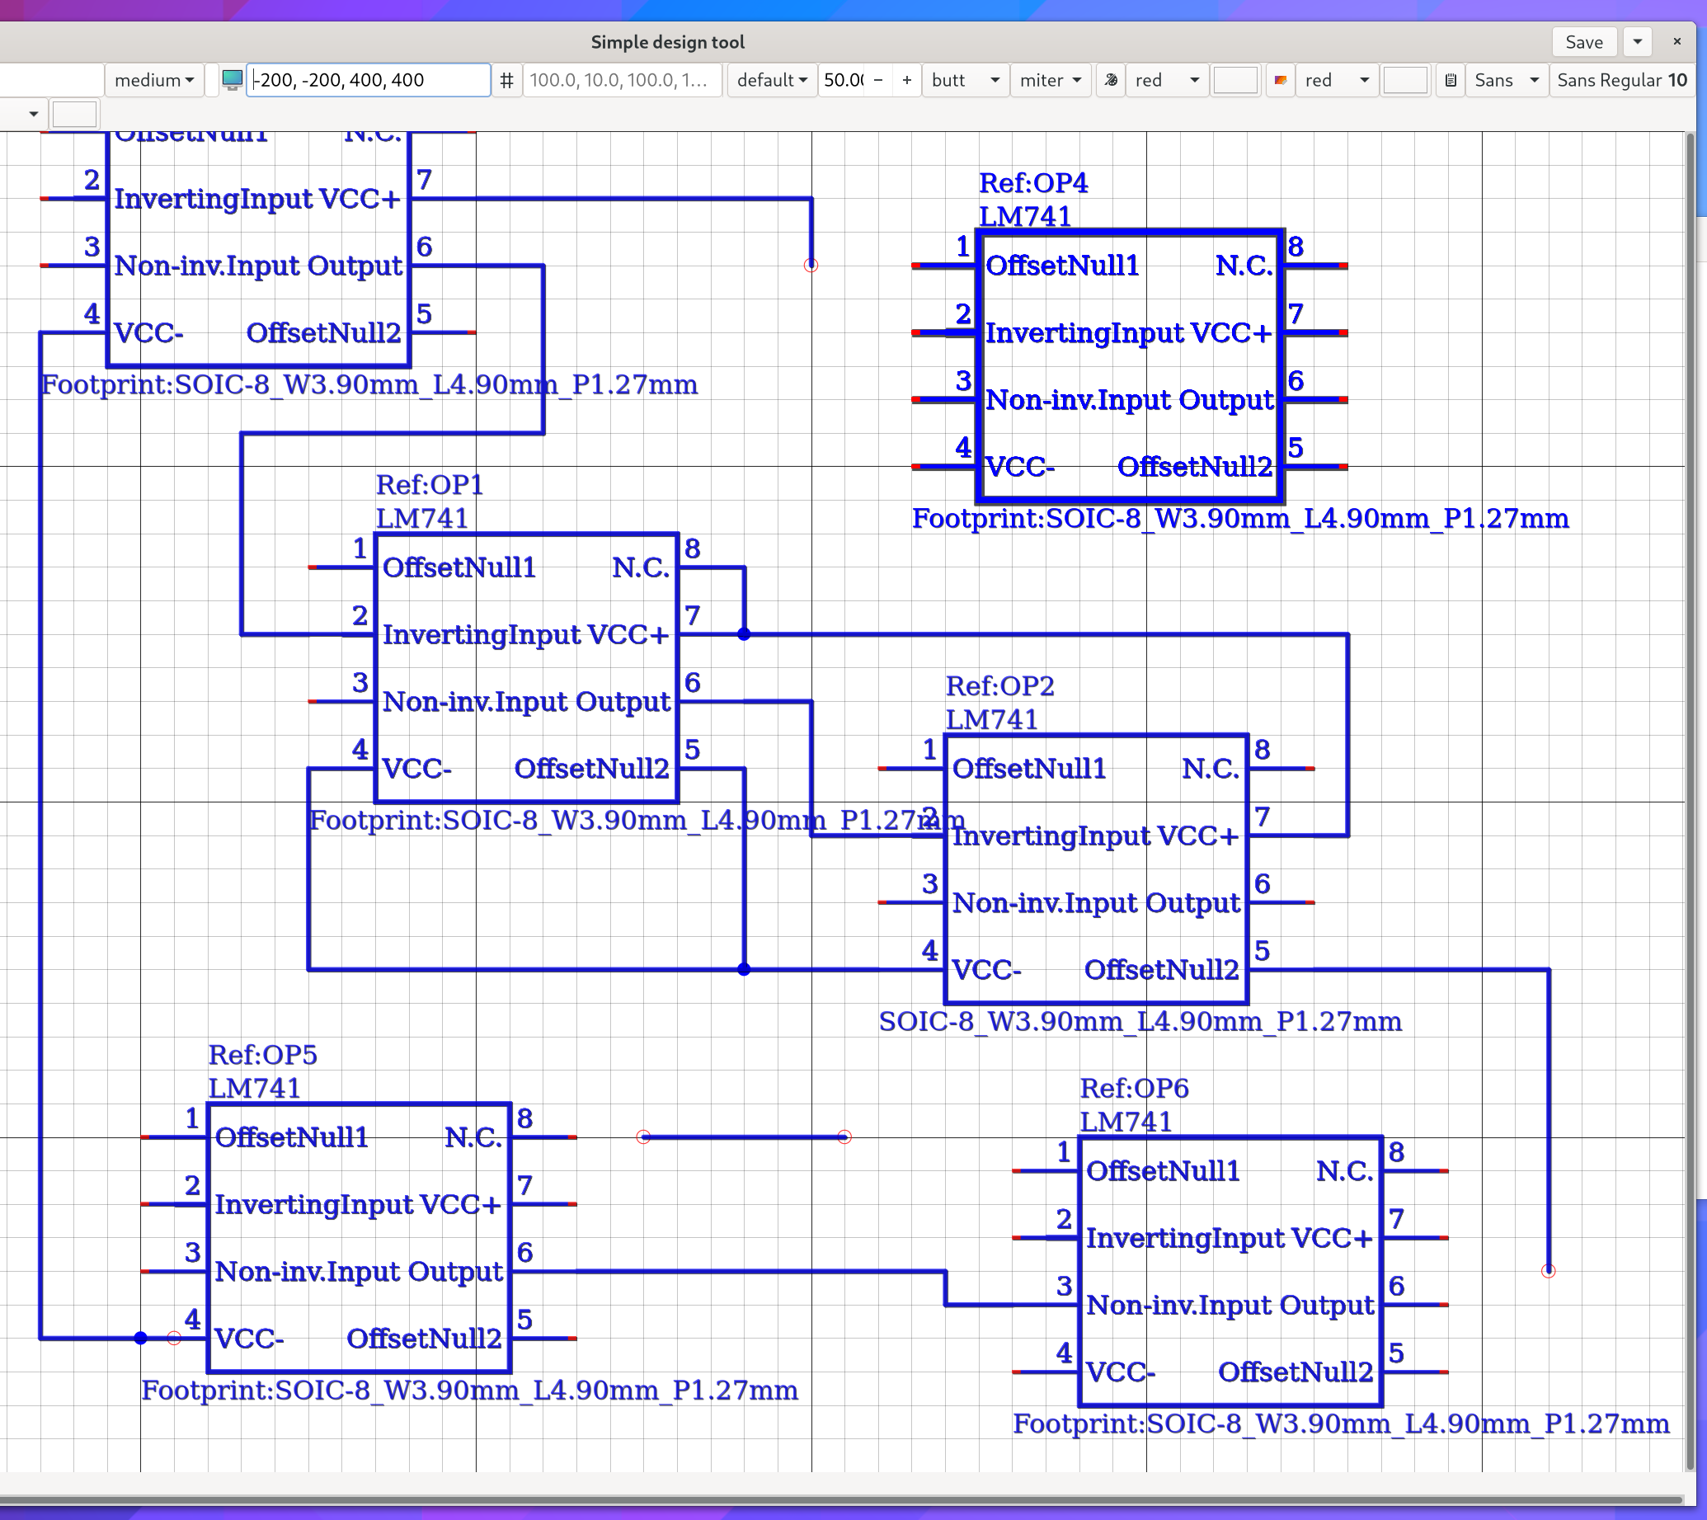Click the stroke paint palette icon
Screen dimensions: 1707x1520
[1111, 79]
